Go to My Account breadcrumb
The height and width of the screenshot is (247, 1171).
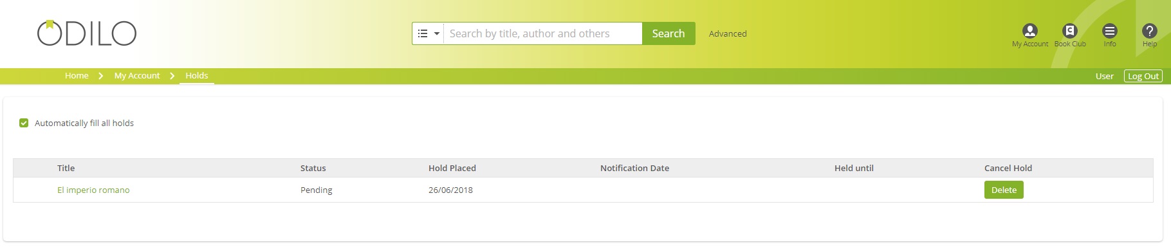click(137, 75)
